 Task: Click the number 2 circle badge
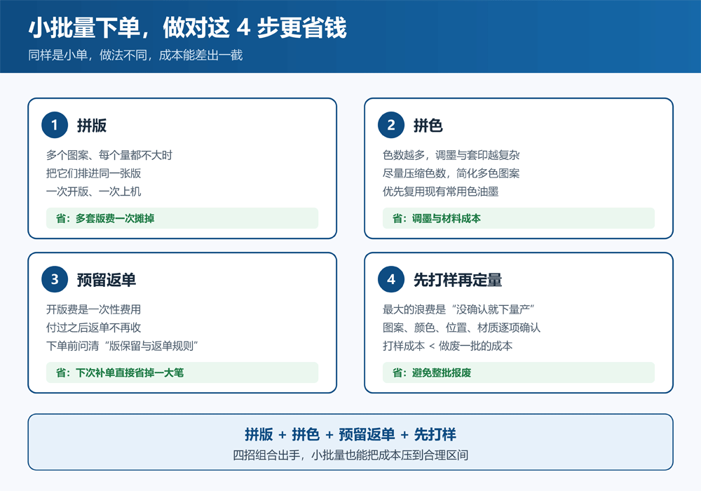coord(391,125)
